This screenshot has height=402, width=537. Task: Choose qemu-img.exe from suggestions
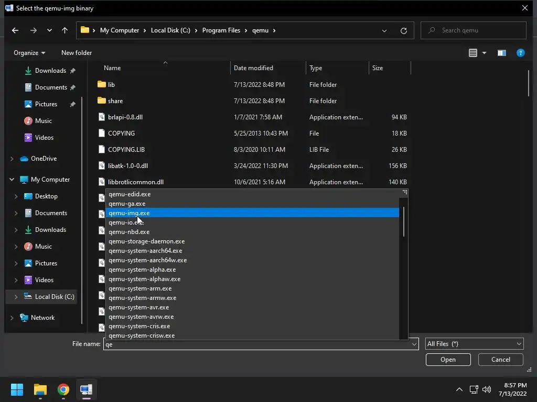click(x=252, y=213)
